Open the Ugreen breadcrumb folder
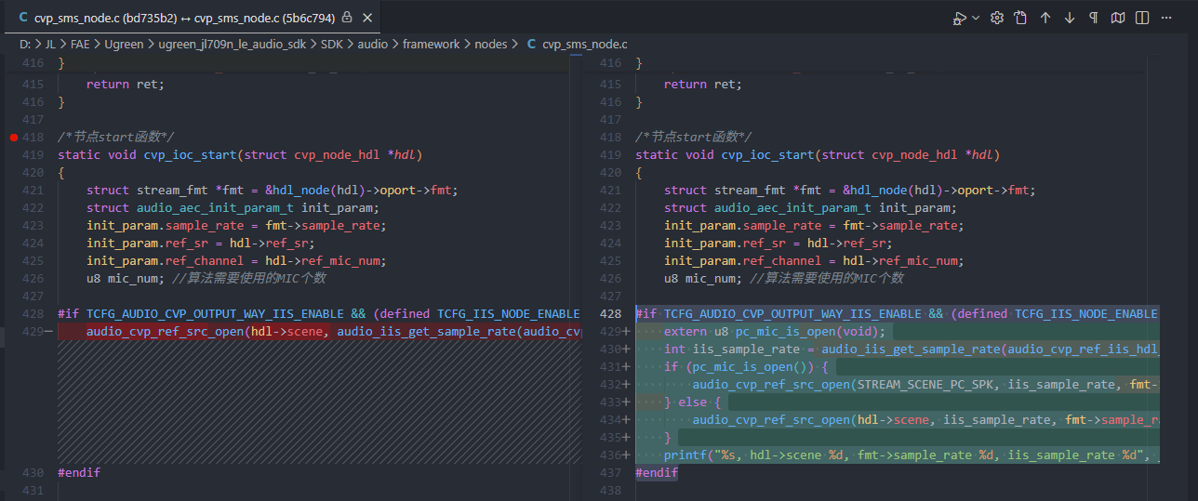 pyautogui.click(x=124, y=44)
